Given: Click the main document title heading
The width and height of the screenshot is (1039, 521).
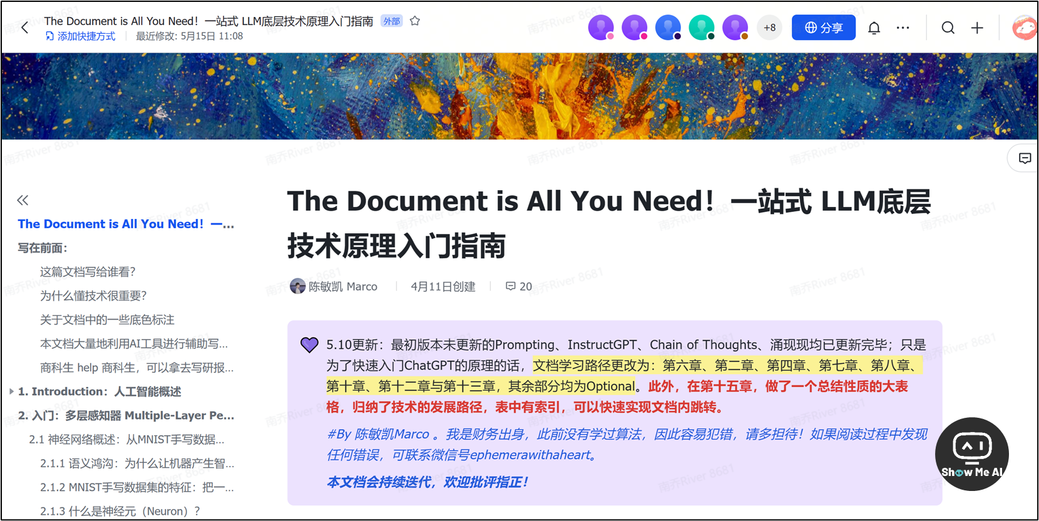Looking at the screenshot, I should [x=609, y=223].
